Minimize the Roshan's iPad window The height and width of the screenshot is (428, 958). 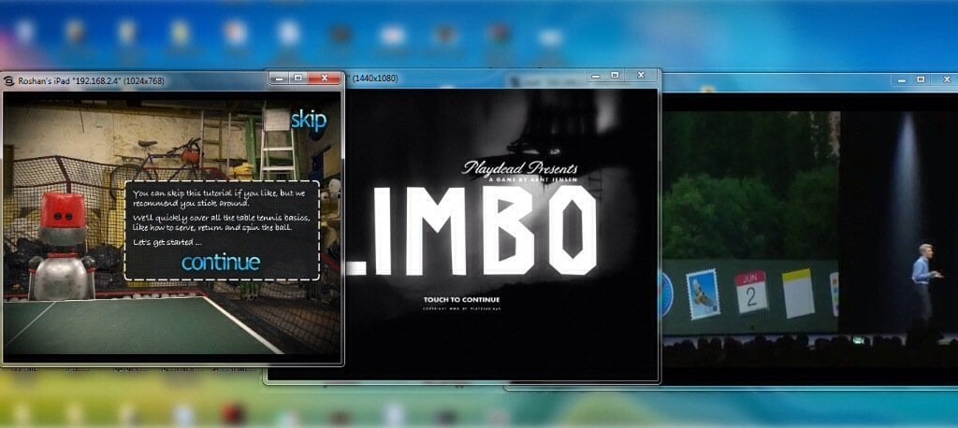pos(280,78)
